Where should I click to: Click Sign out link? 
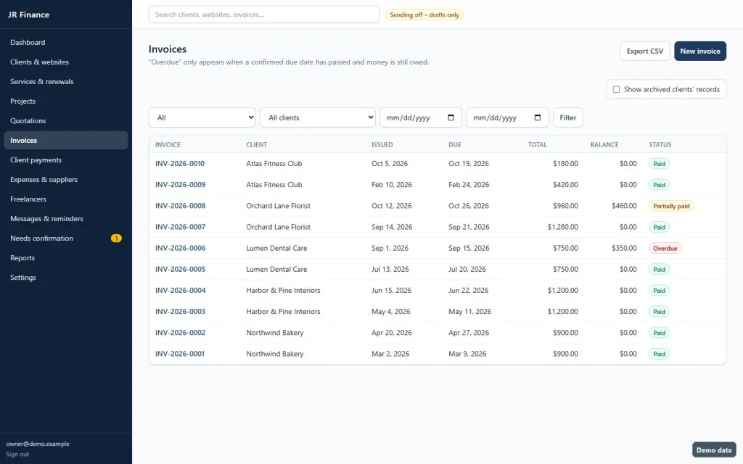pyautogui.click(x=17, y=454)
